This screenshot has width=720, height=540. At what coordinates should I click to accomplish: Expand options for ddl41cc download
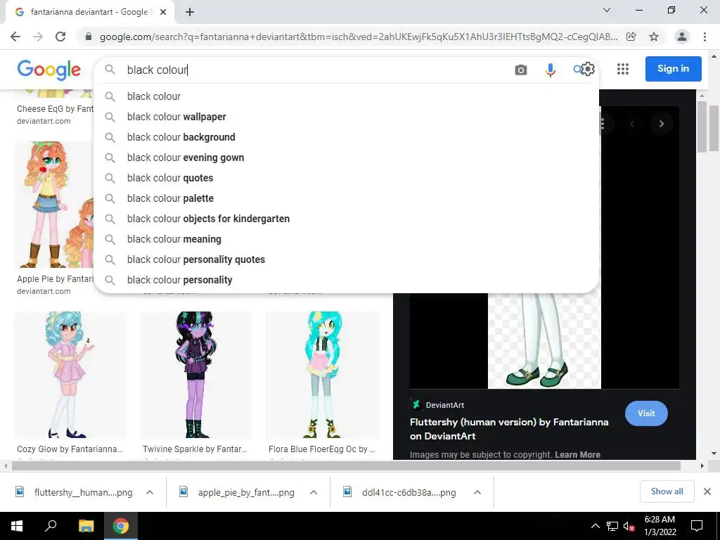tap(477, 492)
